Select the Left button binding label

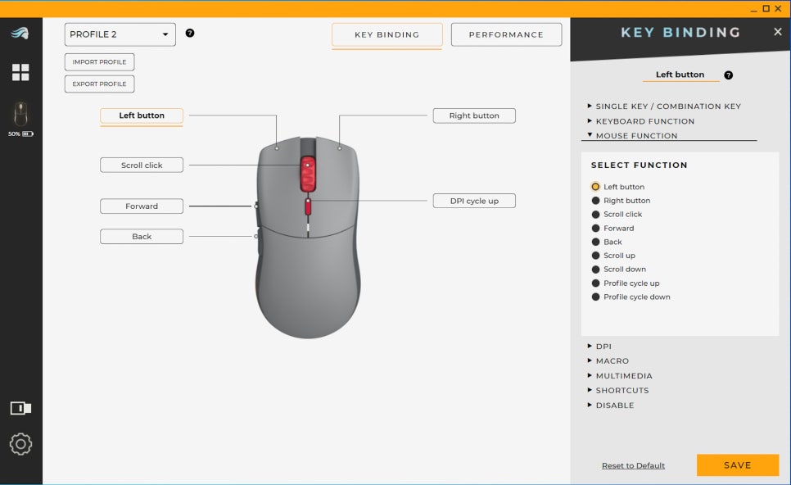[x=141, y=116]
